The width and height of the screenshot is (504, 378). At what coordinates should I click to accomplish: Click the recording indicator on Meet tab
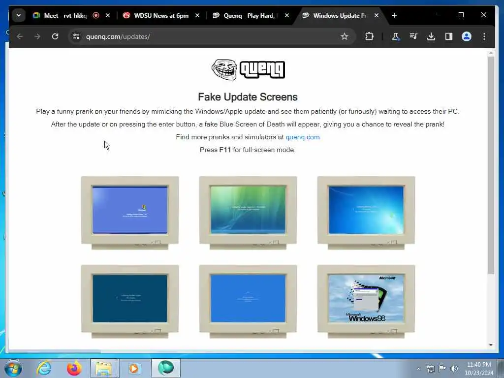click(x=96, y=15)
